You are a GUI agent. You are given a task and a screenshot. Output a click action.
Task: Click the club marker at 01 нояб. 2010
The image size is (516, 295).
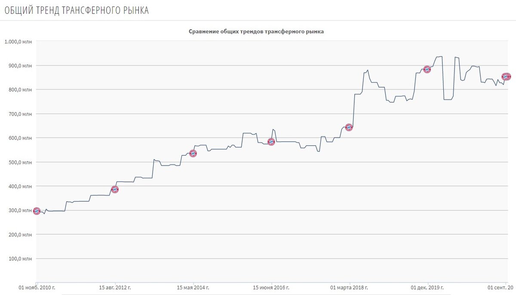[x=37, y=211]
